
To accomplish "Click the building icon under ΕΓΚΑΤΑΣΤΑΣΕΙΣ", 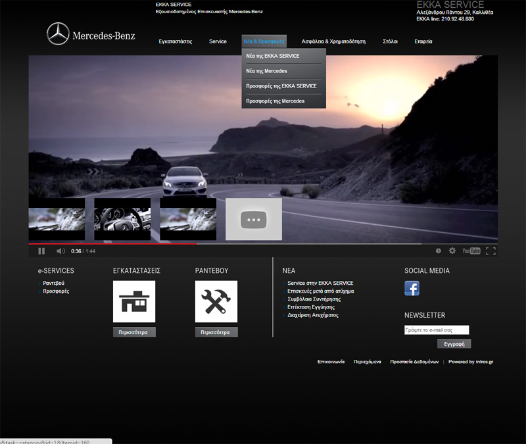I will tap(134, 301).
